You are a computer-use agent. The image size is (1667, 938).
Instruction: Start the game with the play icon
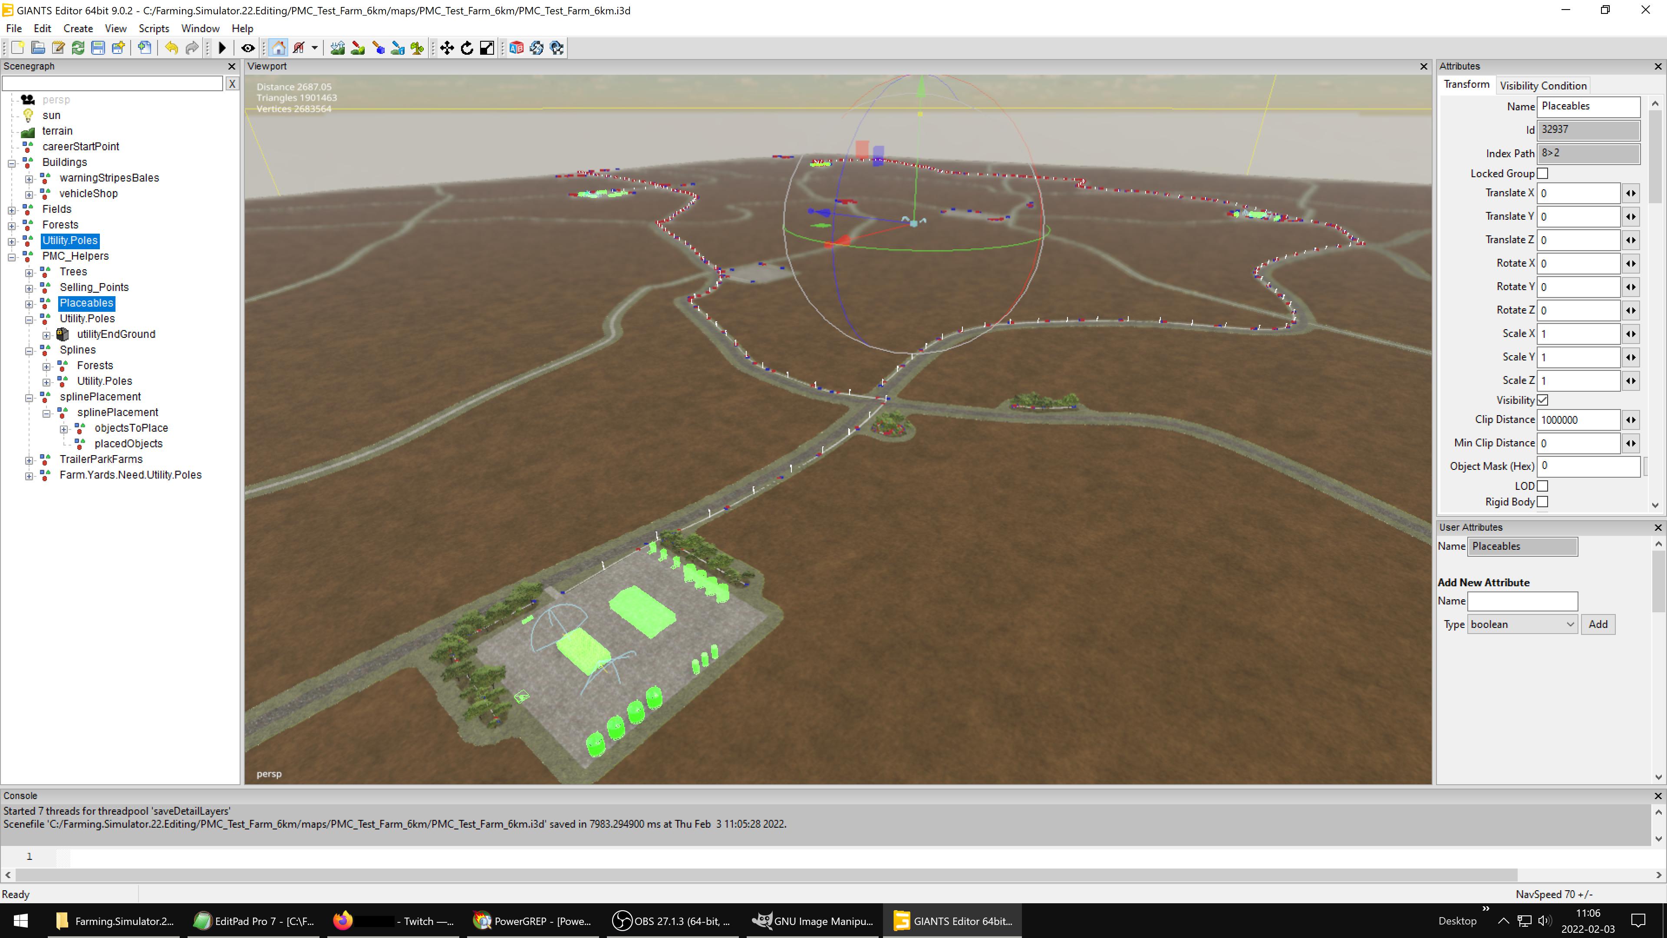(x=222, y=48)
